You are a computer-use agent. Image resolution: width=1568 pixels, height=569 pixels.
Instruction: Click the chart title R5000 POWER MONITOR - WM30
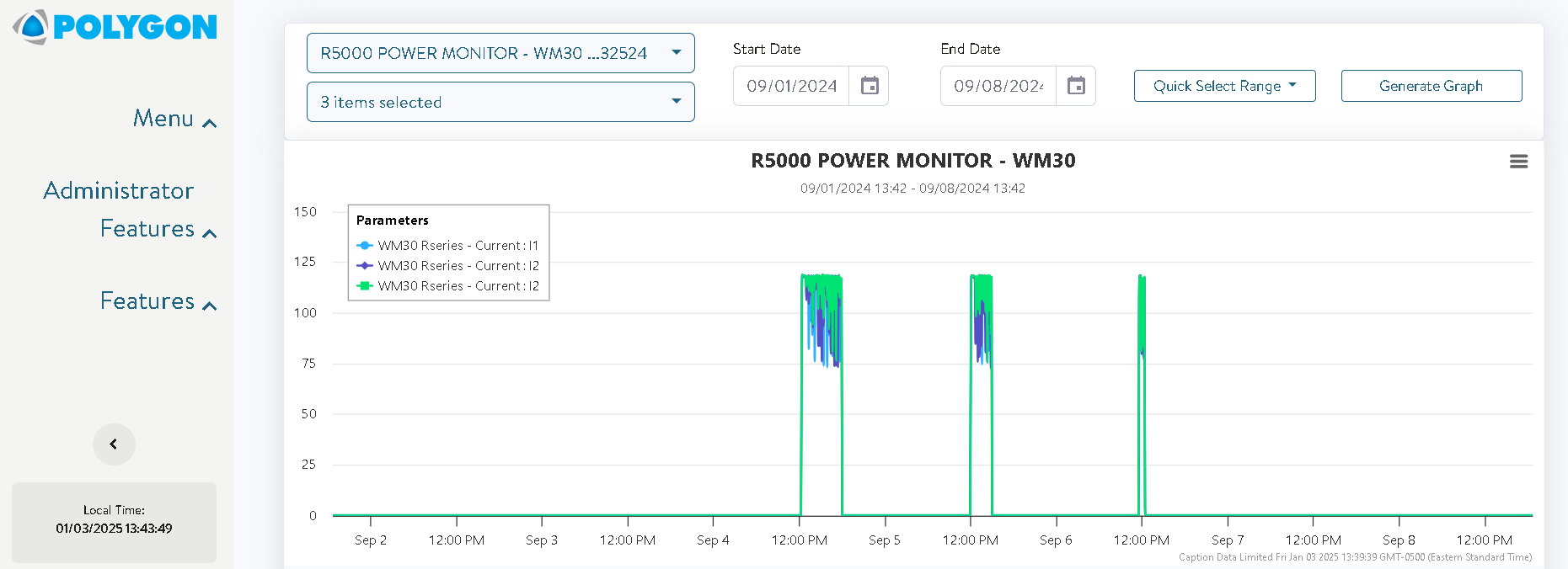pyautogui.click(x=912, y=161)
